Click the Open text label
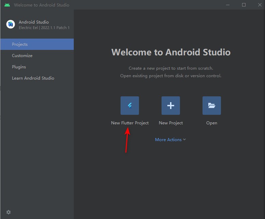Viewport: 265px width, 219px height. tap(212, 123)
